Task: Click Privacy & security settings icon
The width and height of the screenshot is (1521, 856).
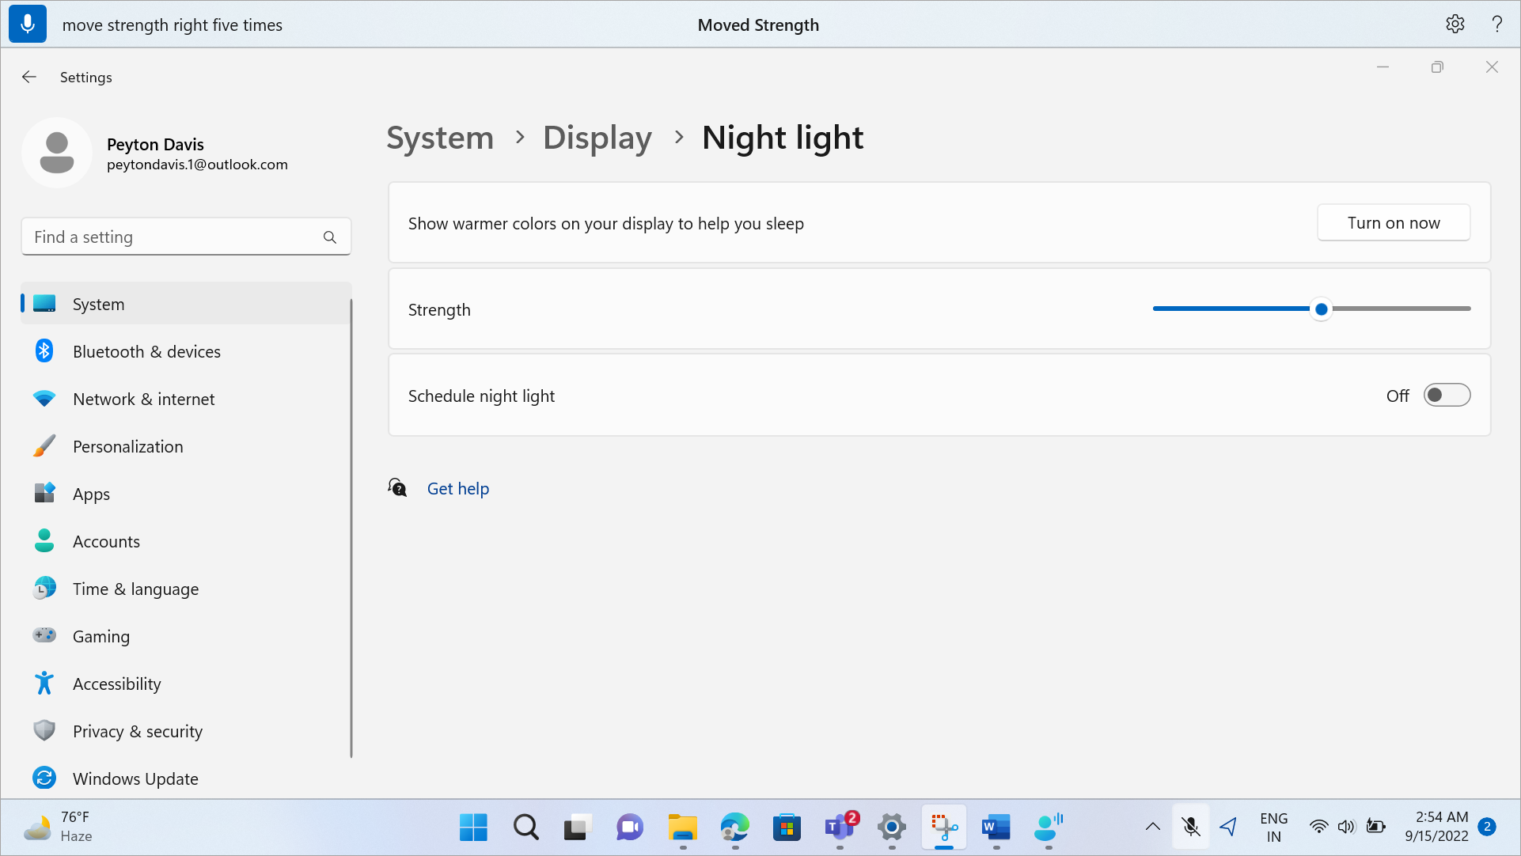Action: 44,729
